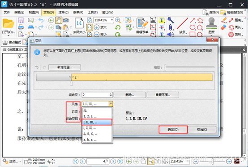
Task: Click the 删除 button in dialog
Action: (129, 95)
